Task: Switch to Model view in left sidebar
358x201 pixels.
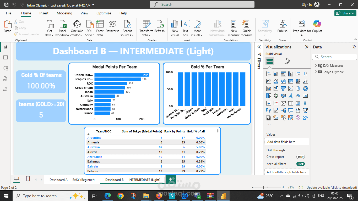Action: pos(6,68)
